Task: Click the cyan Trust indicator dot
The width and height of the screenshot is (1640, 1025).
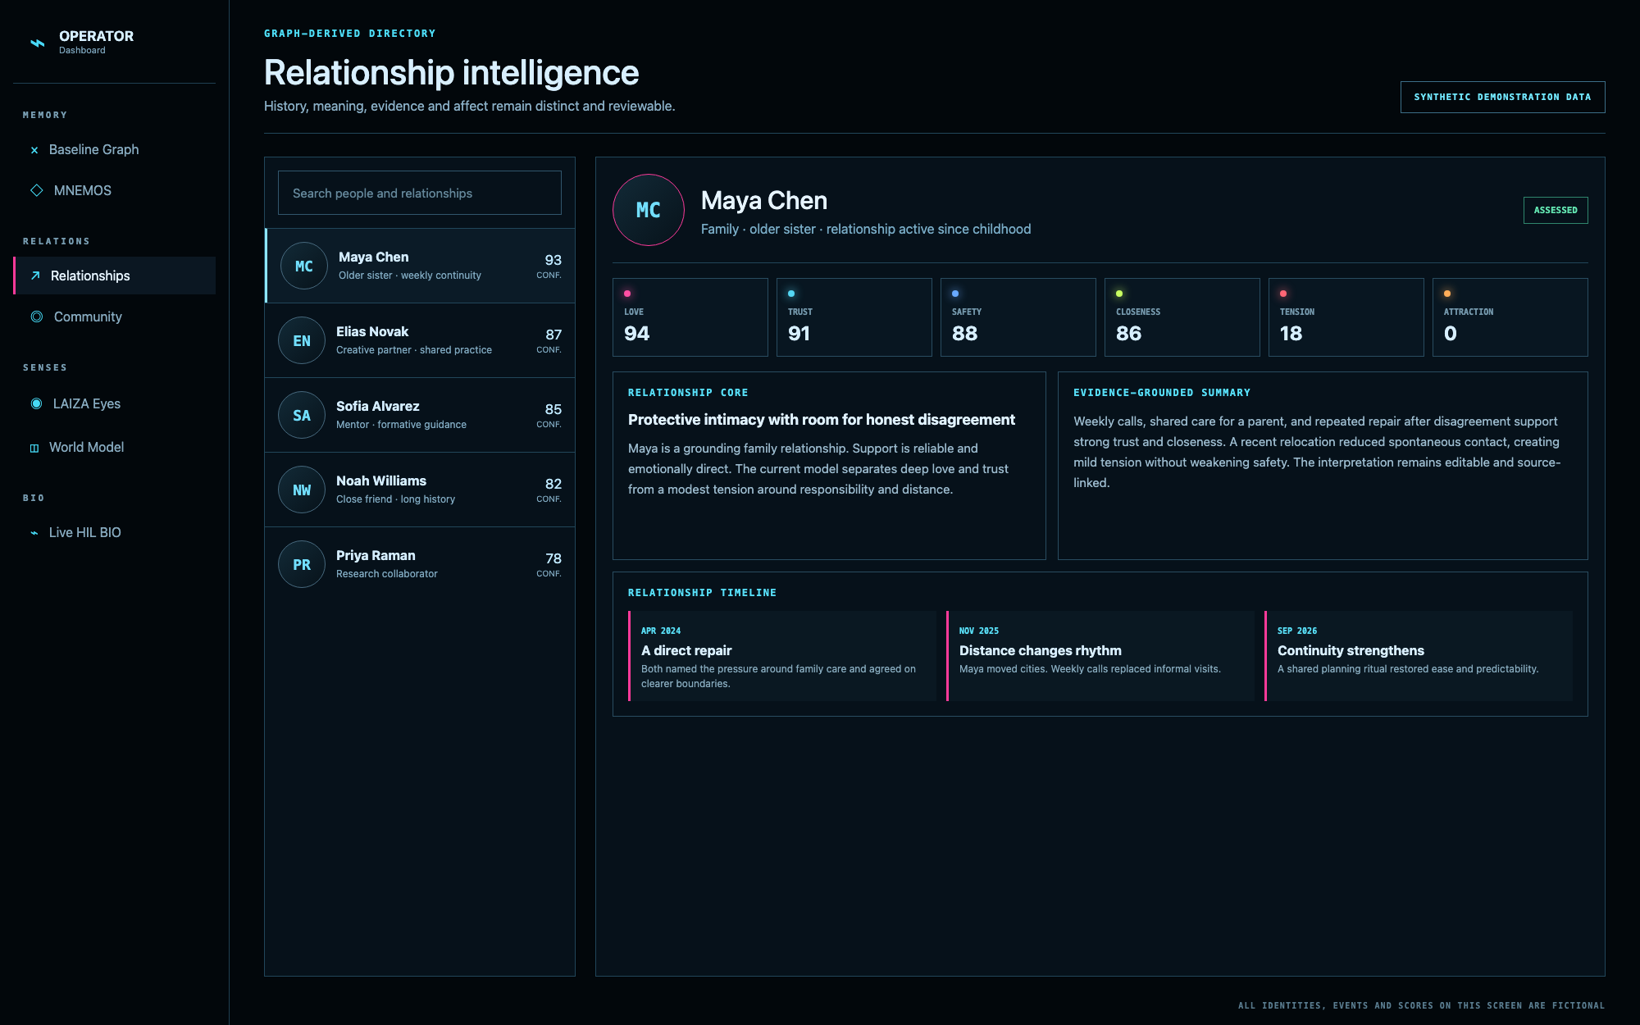Action: pyautogui.click(x=791, y=294)
